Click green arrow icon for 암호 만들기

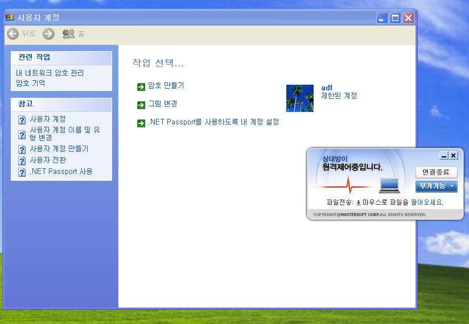141,87
